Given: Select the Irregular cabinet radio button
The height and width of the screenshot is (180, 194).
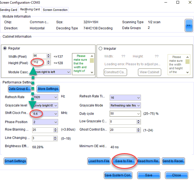Looking at the screenshot, I should pyautogui.click(x=100, y=49).
